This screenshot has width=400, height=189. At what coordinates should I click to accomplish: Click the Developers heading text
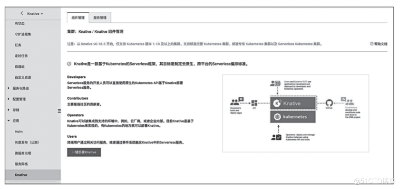pos(76,76)
